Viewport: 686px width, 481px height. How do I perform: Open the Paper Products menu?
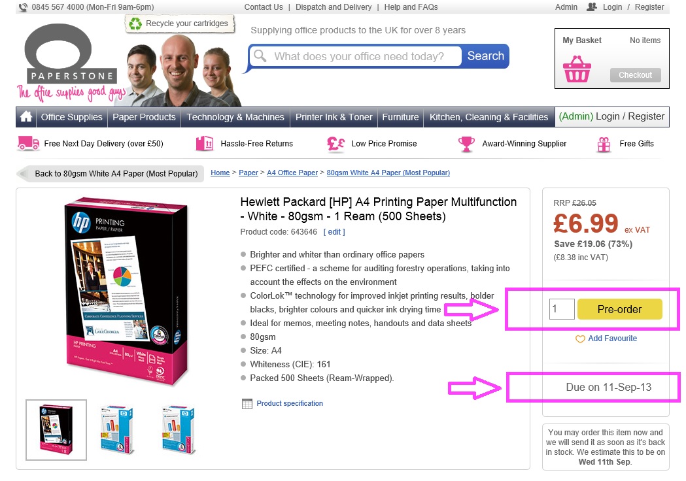point(144,117)
